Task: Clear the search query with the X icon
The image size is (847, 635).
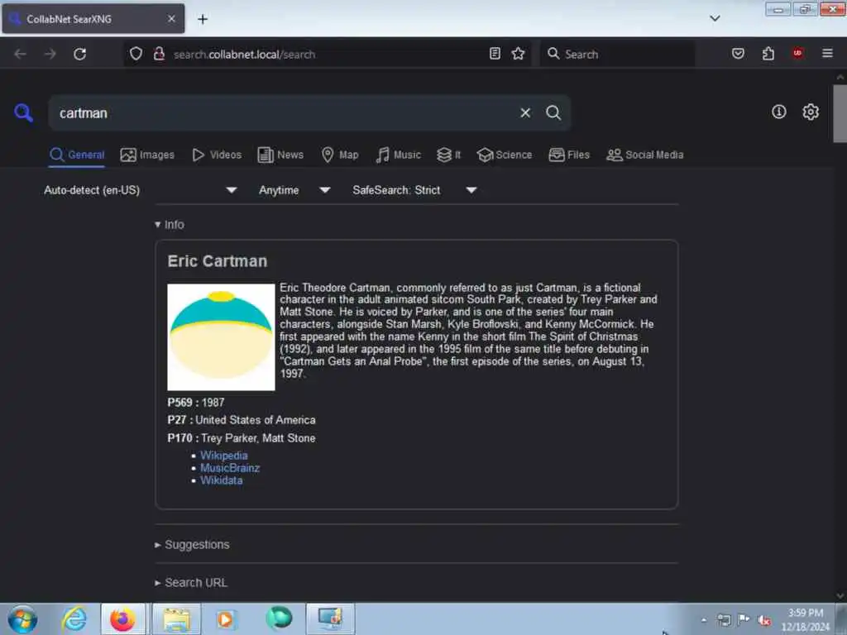Action: tap(525, 112)
